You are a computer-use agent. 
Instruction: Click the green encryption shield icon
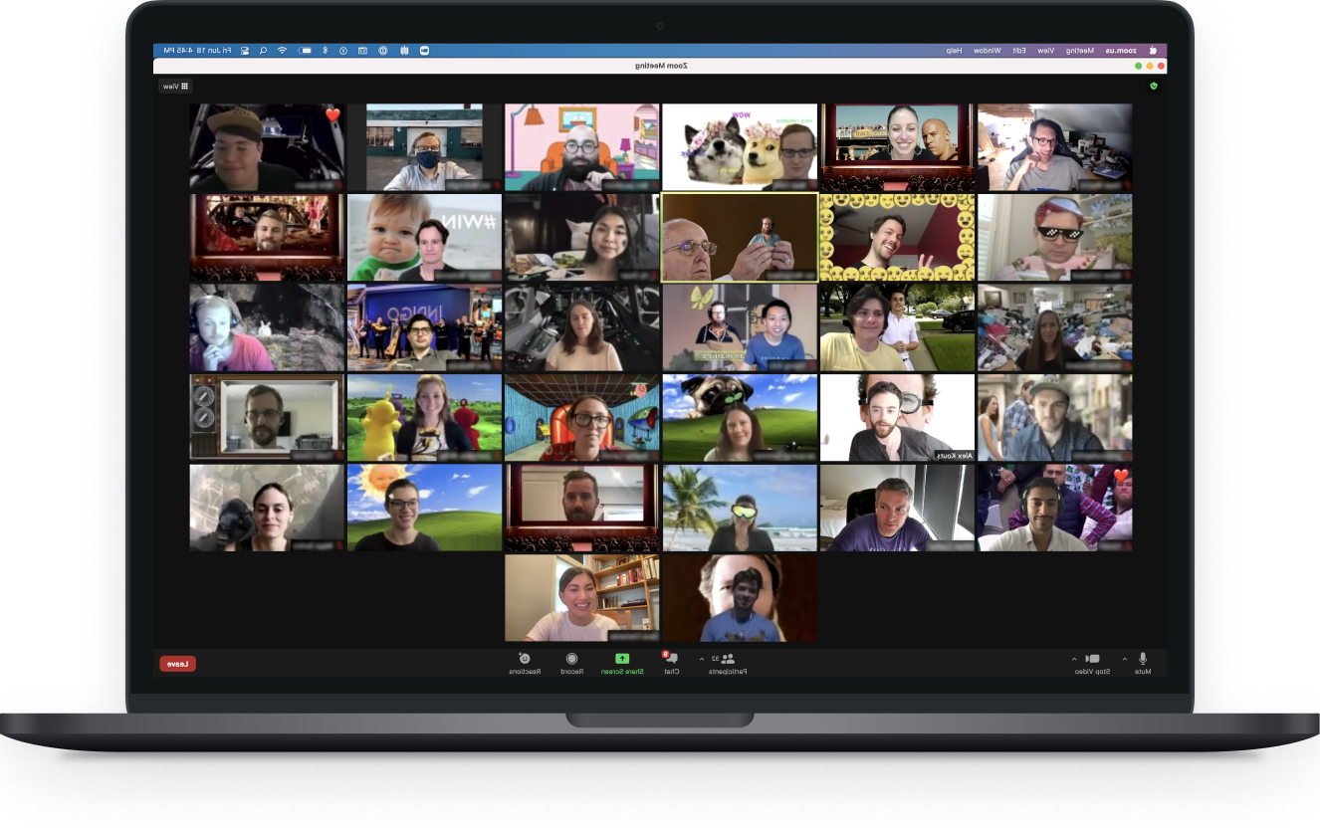[x=1153, y=86]
